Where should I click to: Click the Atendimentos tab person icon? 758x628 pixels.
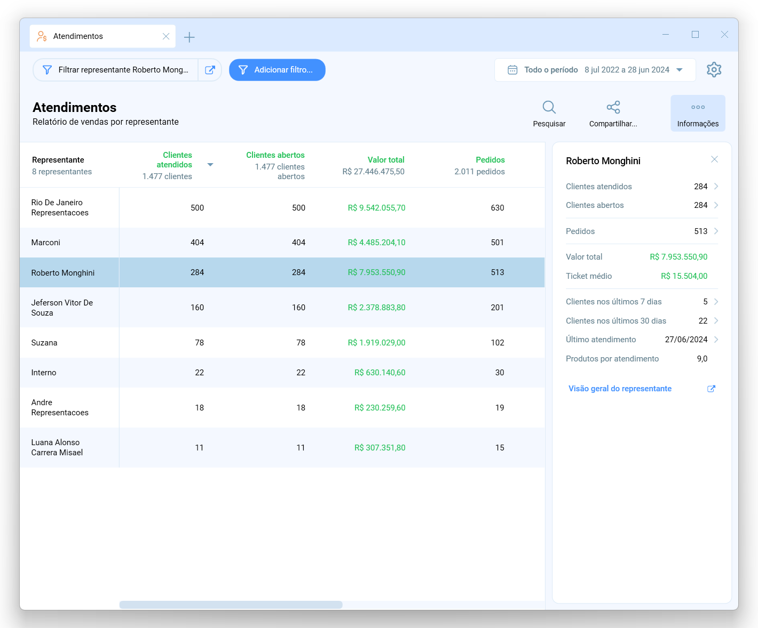(42, 36)
